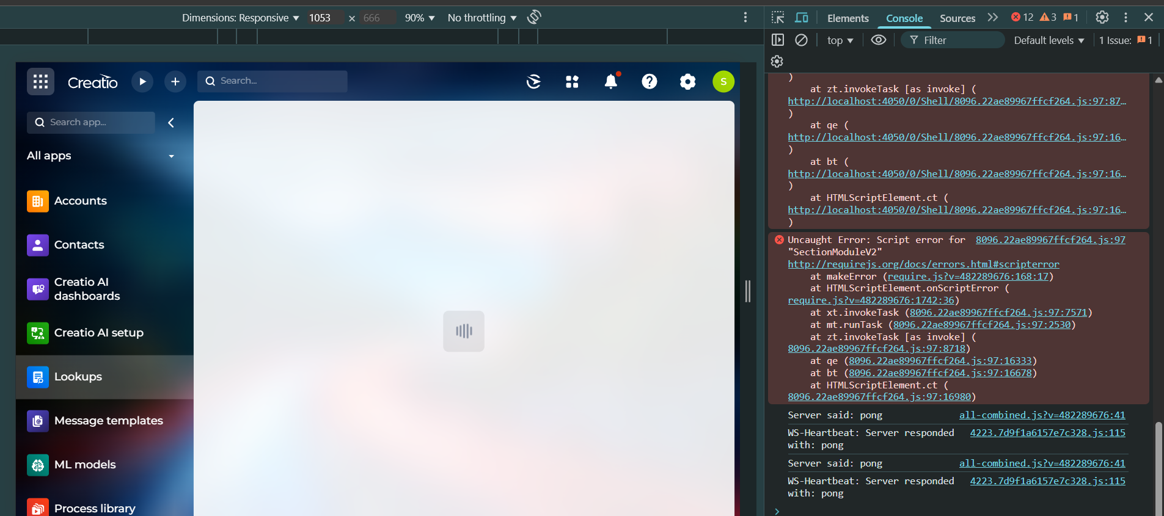Image resolution: width=1164 pixels, height=516 pixels.
Task: Rotate the device viewport icon
Action: 534,17
